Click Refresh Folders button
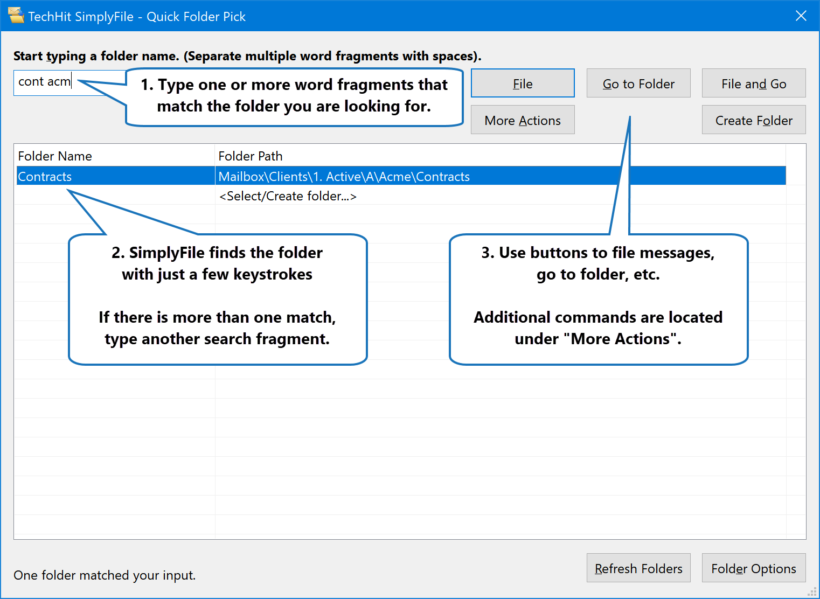This screenshot has height=599, width=820. coord(638,568)
